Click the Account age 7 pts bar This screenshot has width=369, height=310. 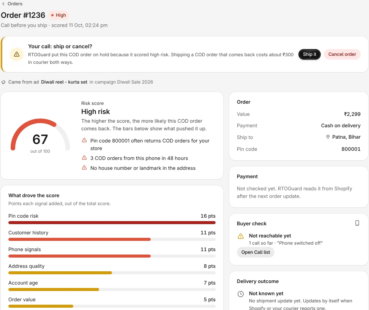point(112,289)
